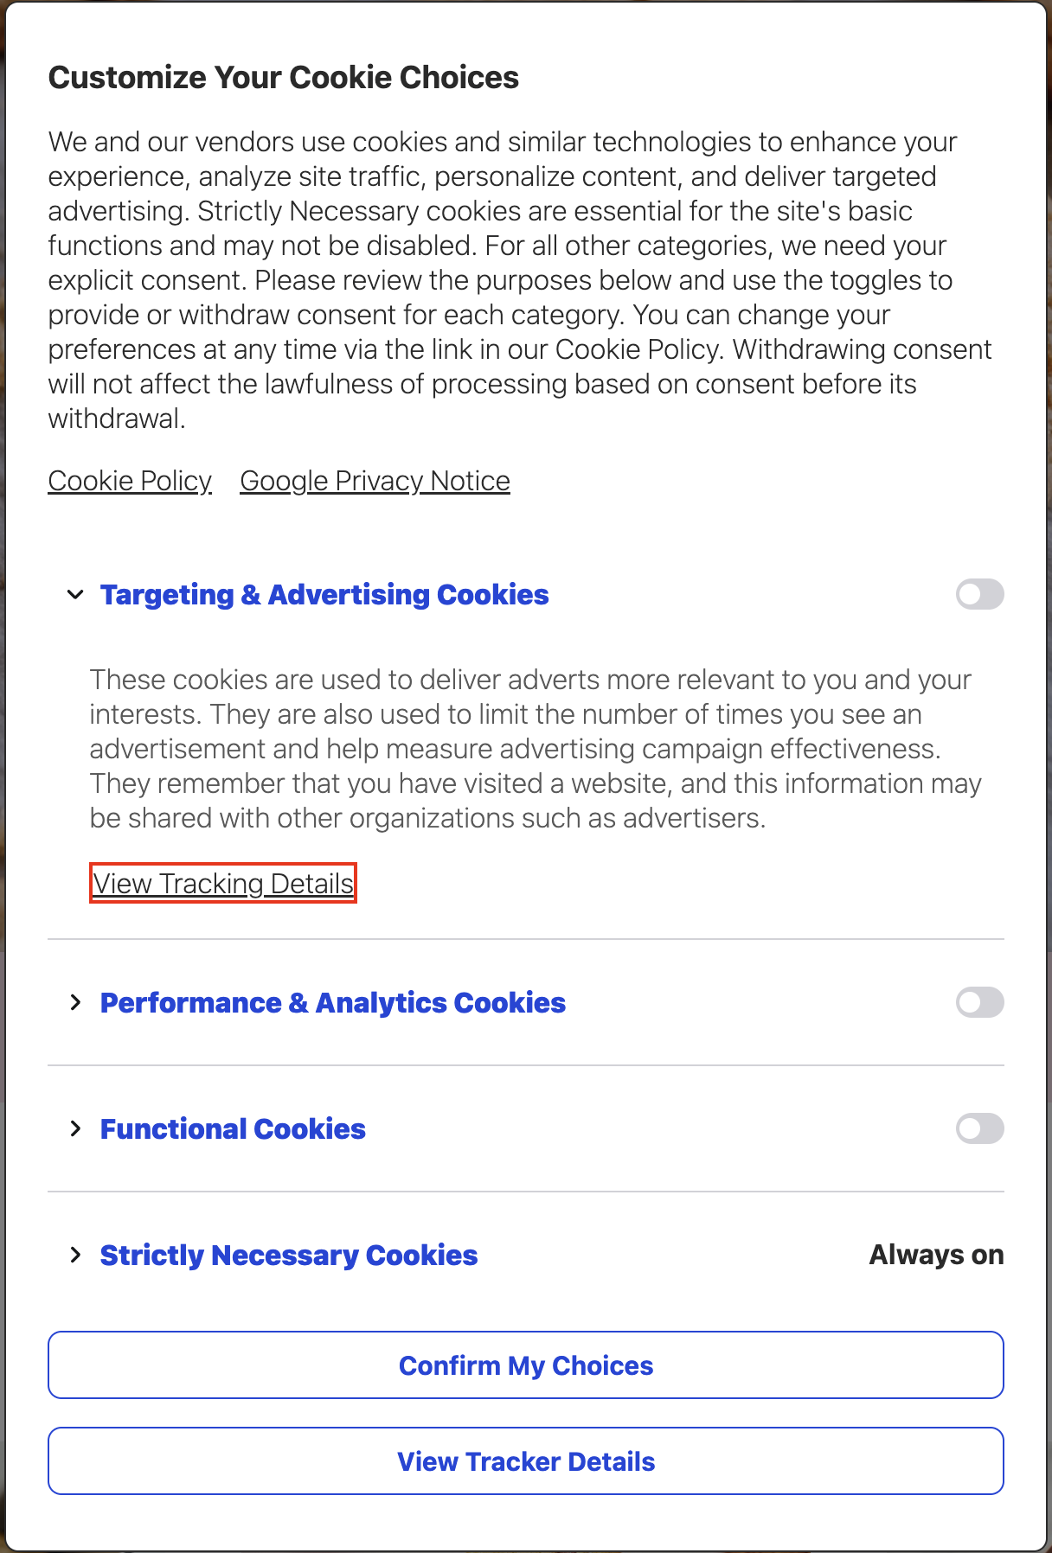Click the View Tracker Details button

point(526,1461)
